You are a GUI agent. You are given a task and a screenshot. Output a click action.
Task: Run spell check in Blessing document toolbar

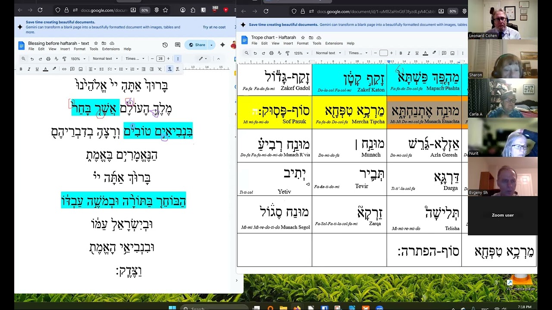tap(56, 59)
